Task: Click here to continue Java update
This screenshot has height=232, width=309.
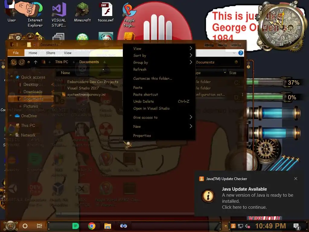Action: 244,207
